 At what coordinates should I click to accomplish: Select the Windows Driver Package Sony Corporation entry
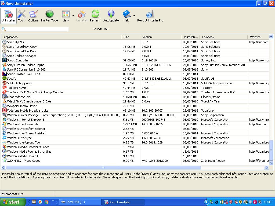[x=64, y=115]
